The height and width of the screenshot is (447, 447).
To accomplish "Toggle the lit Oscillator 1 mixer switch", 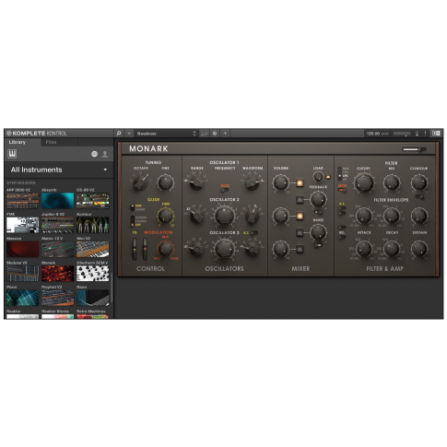I will click(x=300, y=182).
